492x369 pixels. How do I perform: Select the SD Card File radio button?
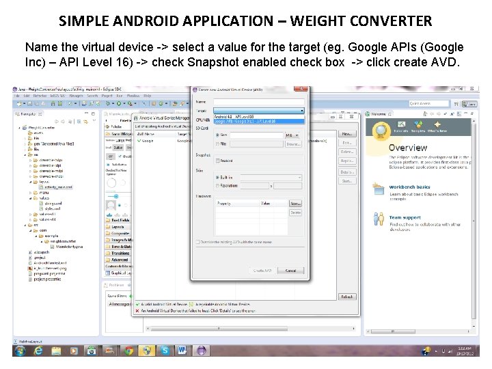(217, 143)
